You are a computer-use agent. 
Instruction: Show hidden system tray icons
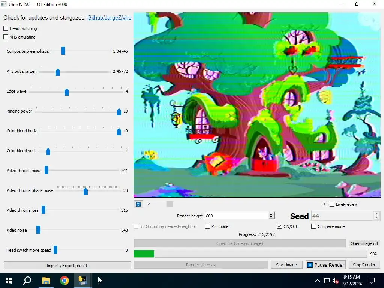[317, 280]
